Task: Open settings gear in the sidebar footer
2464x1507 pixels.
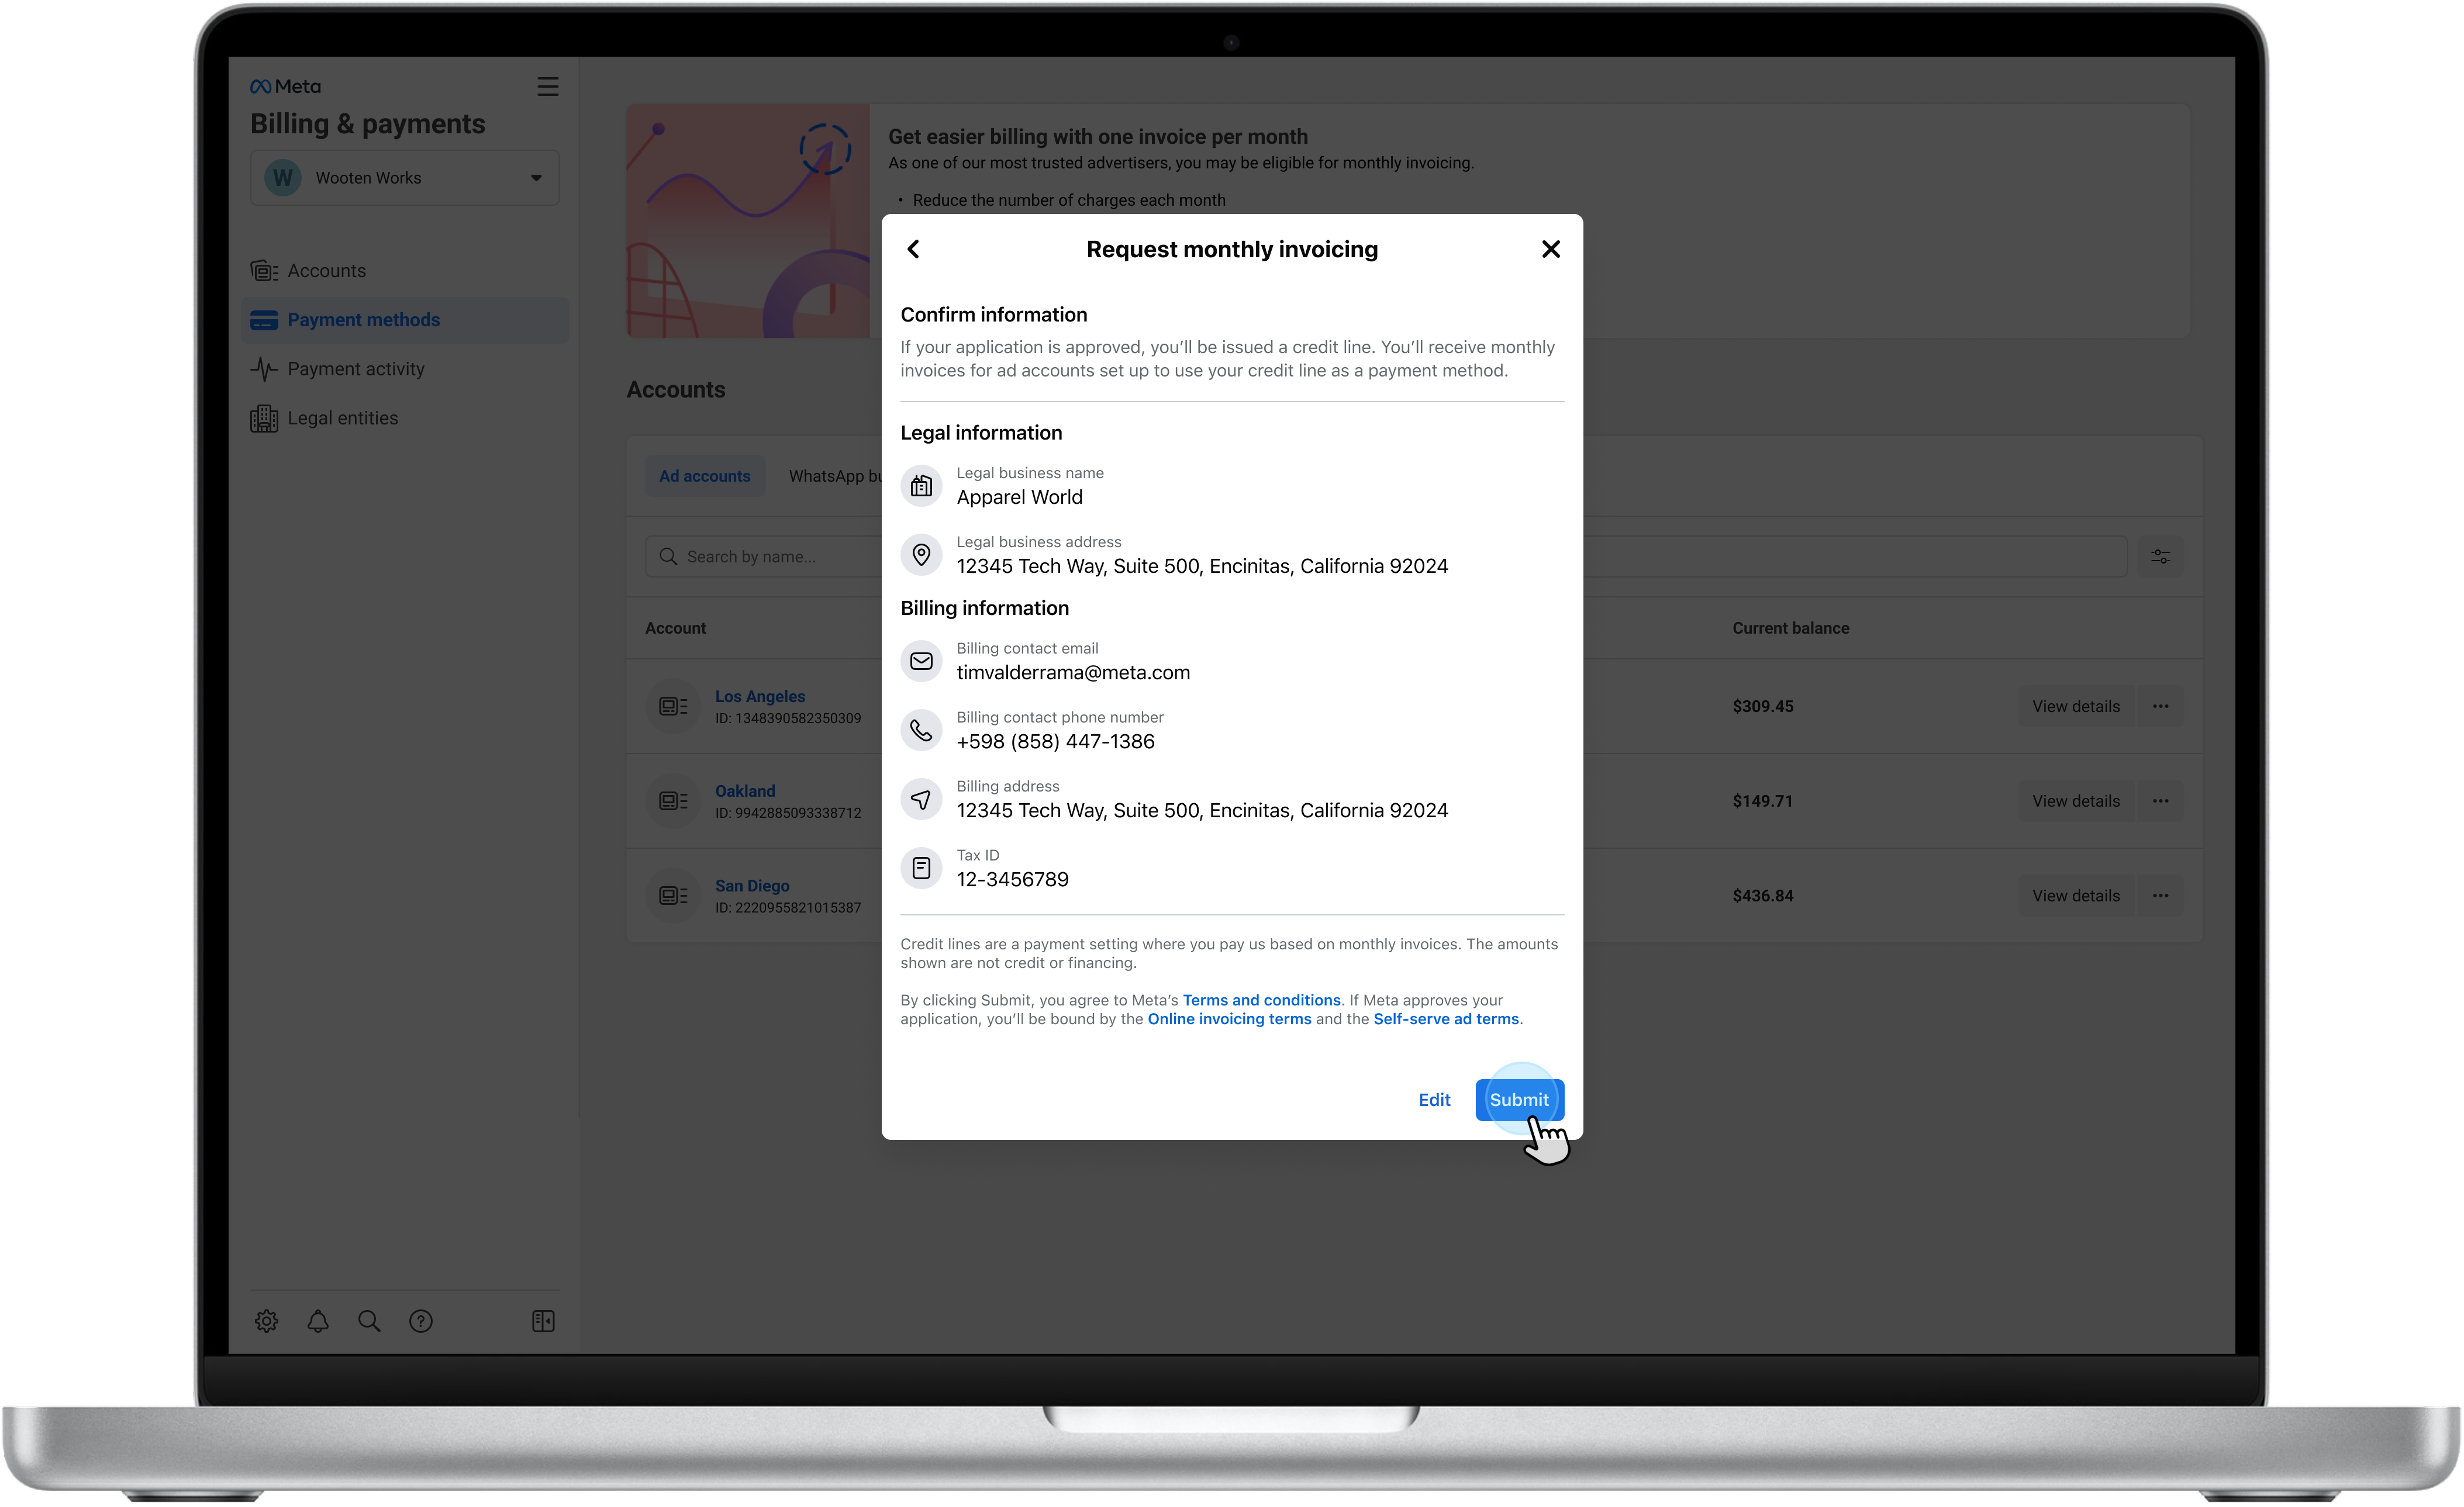Action: tap(266, 1321)
